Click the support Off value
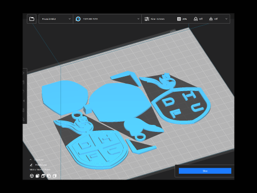This screenshot has width=257, height=193. [x=201, y=19]
